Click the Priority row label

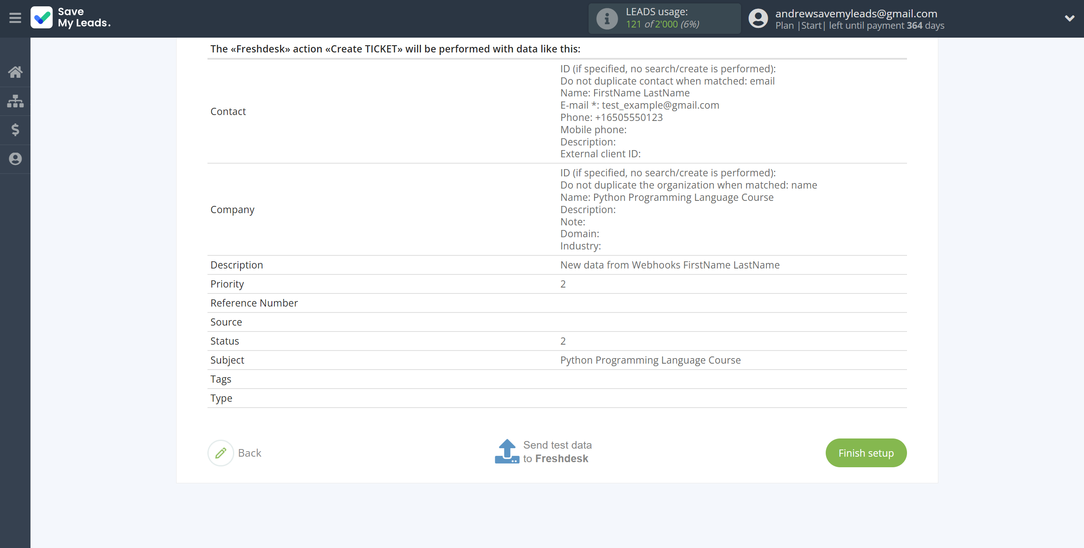coord(227,284)
